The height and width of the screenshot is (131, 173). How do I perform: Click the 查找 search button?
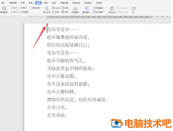(x=99, y=3)
